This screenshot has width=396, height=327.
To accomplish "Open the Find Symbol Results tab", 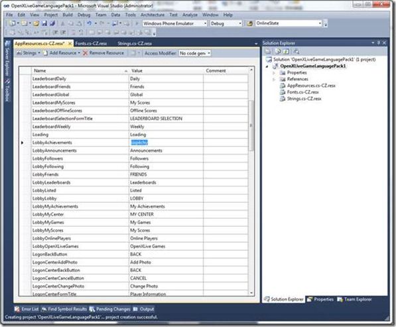I will (64, 309).
